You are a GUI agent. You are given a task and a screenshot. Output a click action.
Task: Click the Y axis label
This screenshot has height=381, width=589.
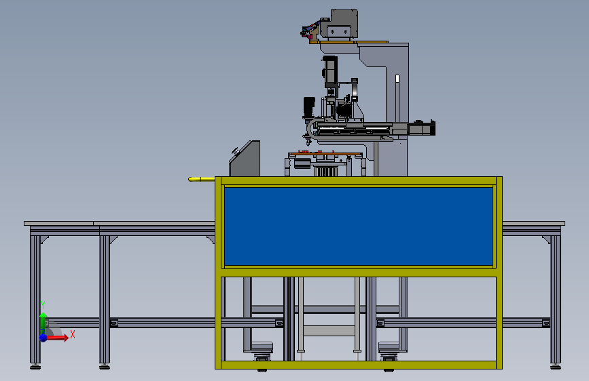coord(43,305)
